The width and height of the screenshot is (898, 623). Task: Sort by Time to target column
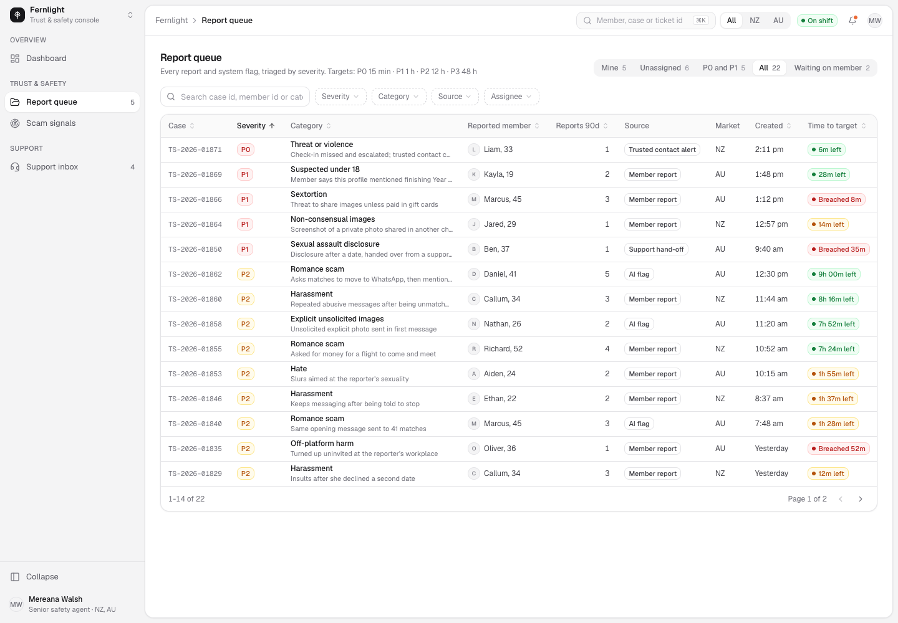coord(837,126)
